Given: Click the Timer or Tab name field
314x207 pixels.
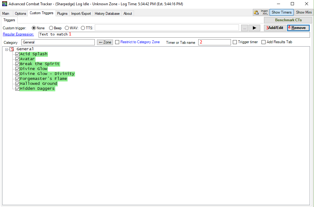Looking at the screenshot, I should click(x=215, y=42).
